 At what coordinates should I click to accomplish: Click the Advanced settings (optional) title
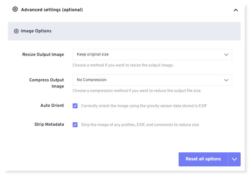(x=52, y=10)
